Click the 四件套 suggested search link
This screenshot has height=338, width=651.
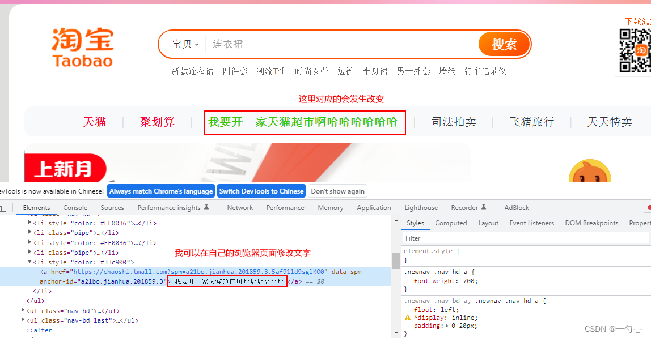click(235, 71)
